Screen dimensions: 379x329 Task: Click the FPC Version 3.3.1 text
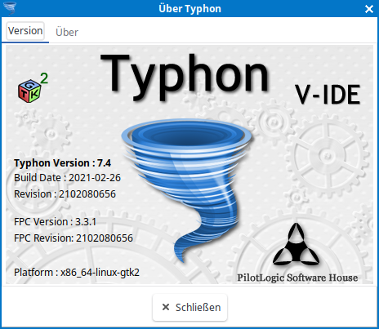pyautogui.click(x=55, y=222)
